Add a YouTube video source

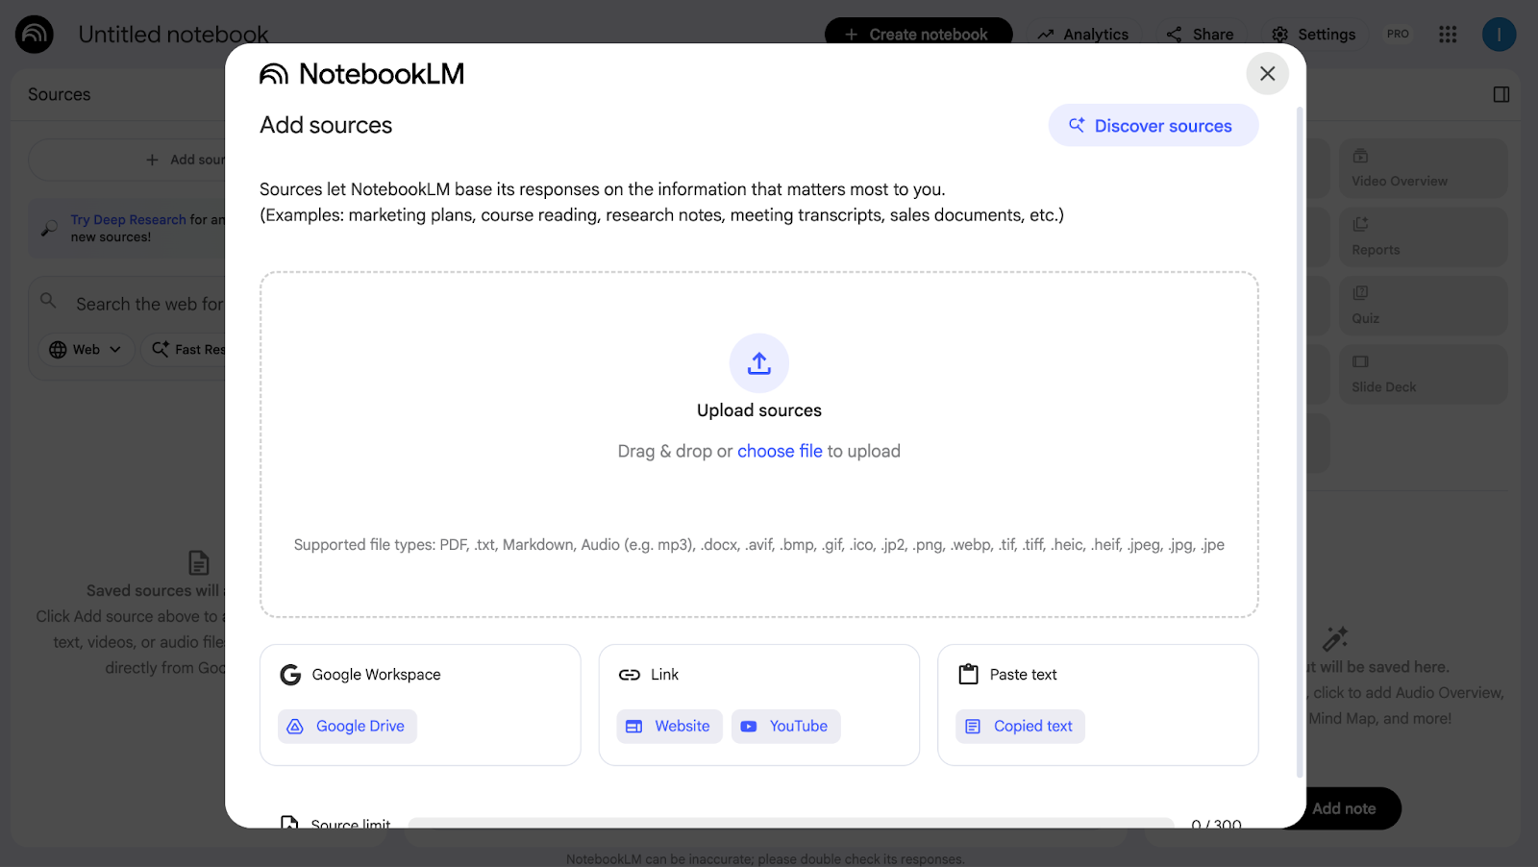click(785, 726)
